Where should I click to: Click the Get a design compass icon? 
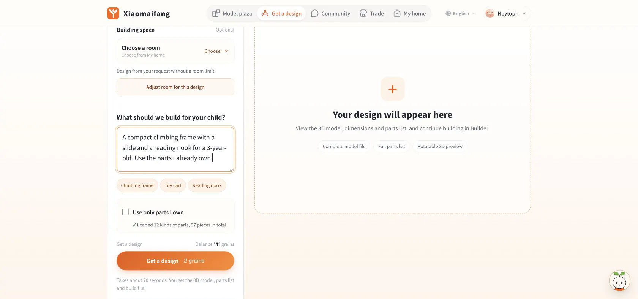pyautogui.click(x=265, y=13)
